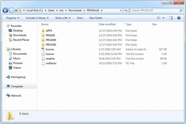Viewport: 186px width, 124px height.
Task: Navigate to Downloads in the address path
Action: [75, 10]
